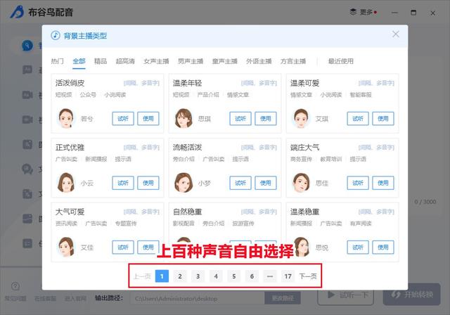The image size is (450, 315).
Task: Click 间隔、多音字 label on 温柔年轻 card
Action: pos(259,83)
